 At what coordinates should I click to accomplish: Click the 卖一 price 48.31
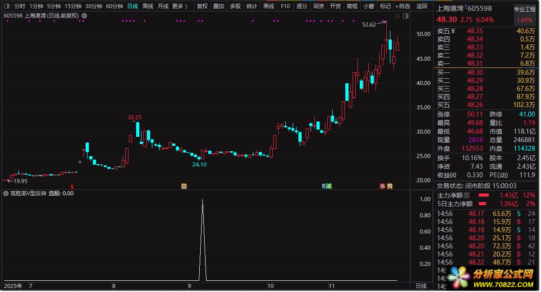pos(475,63)
